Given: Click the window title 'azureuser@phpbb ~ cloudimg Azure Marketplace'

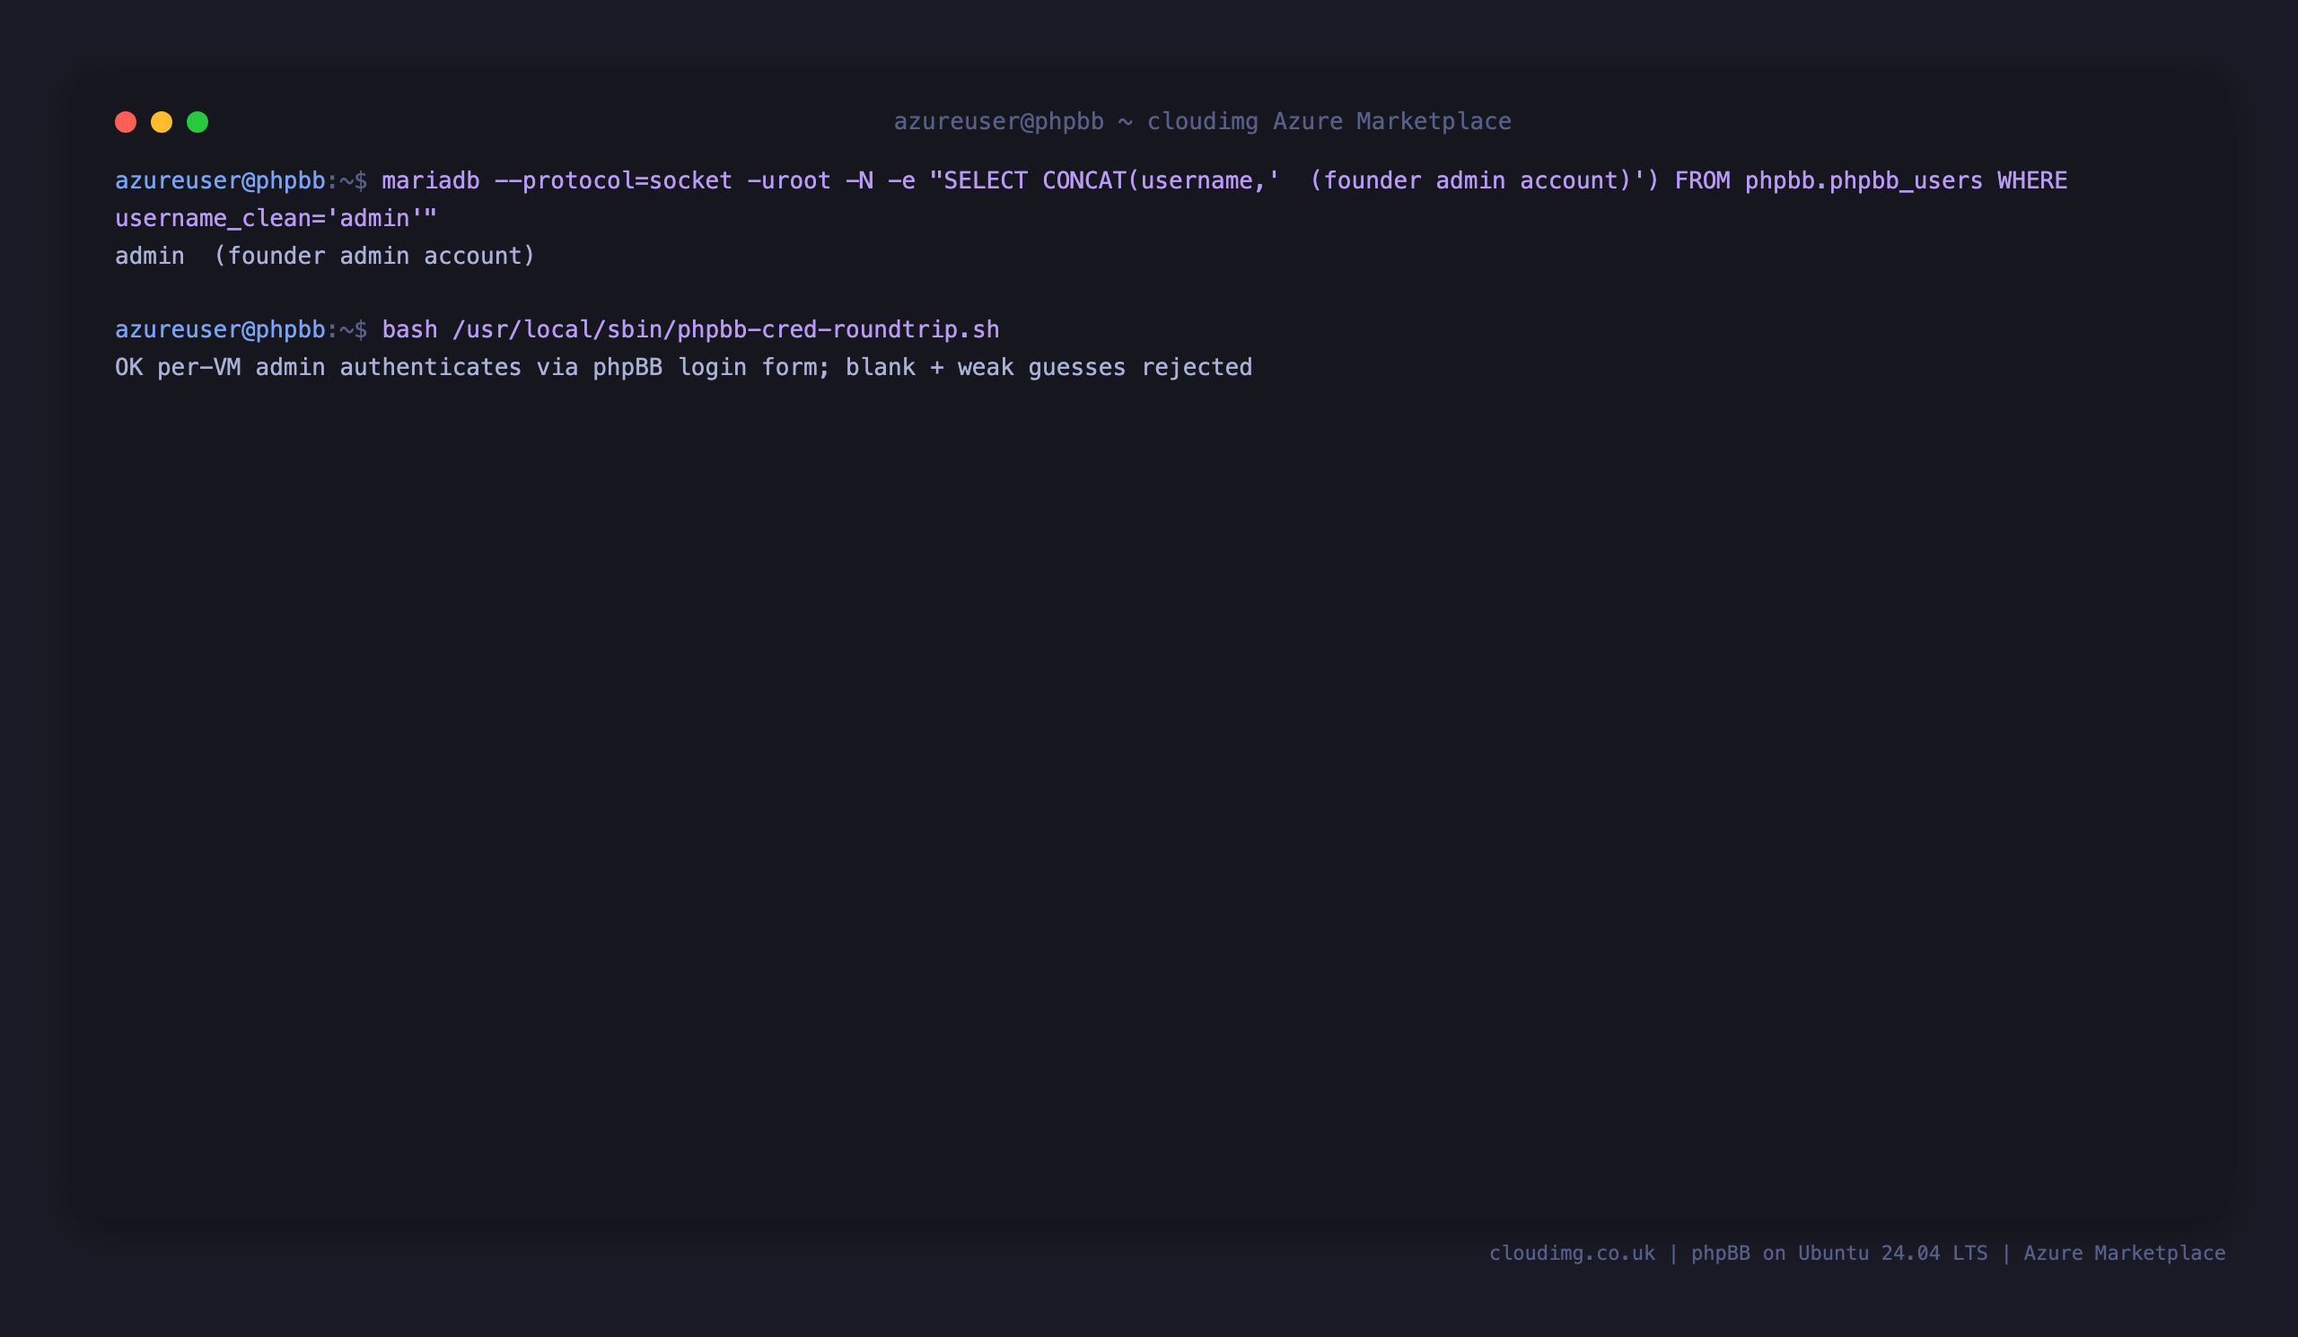Looking at the screenshot, I should (x=1203, y=121).
